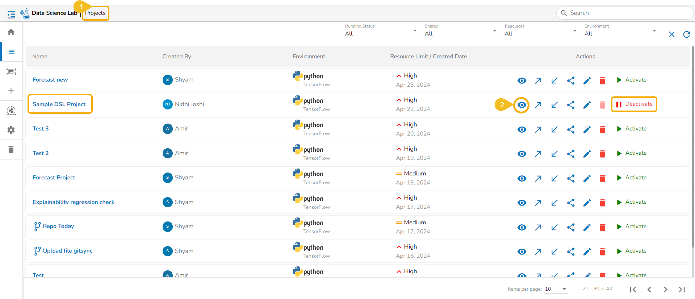Viewport: 695px width, 299px height.
Task: Go to the next page of projects
Action: point(665,289)
